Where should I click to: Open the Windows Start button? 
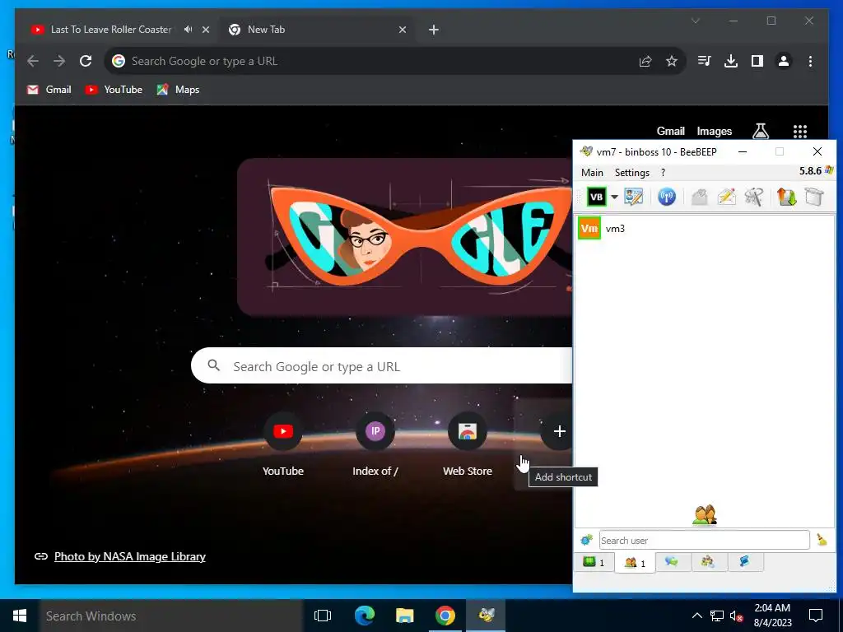pyautogui.click(x=20, y=616)
